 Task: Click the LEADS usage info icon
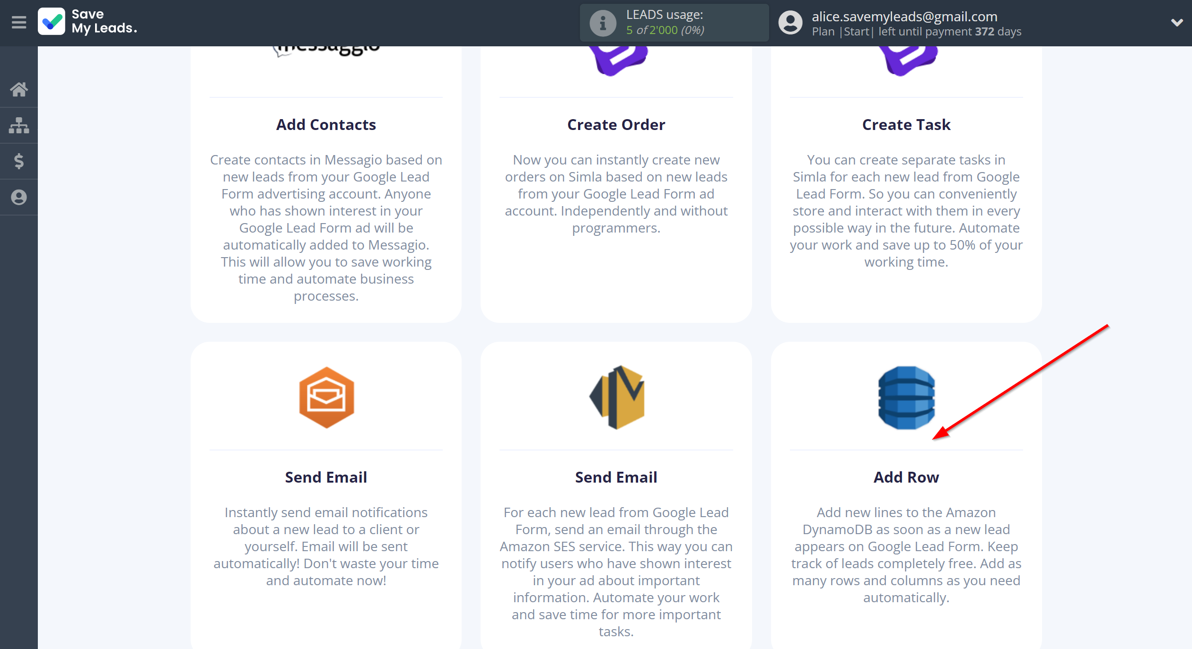pos(603,23)
